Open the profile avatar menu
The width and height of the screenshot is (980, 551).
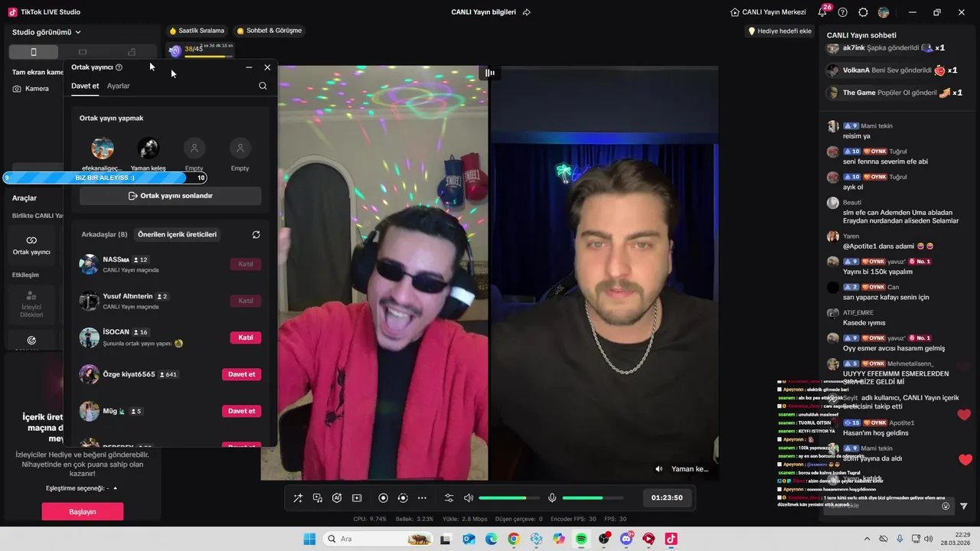pos(884,12)
